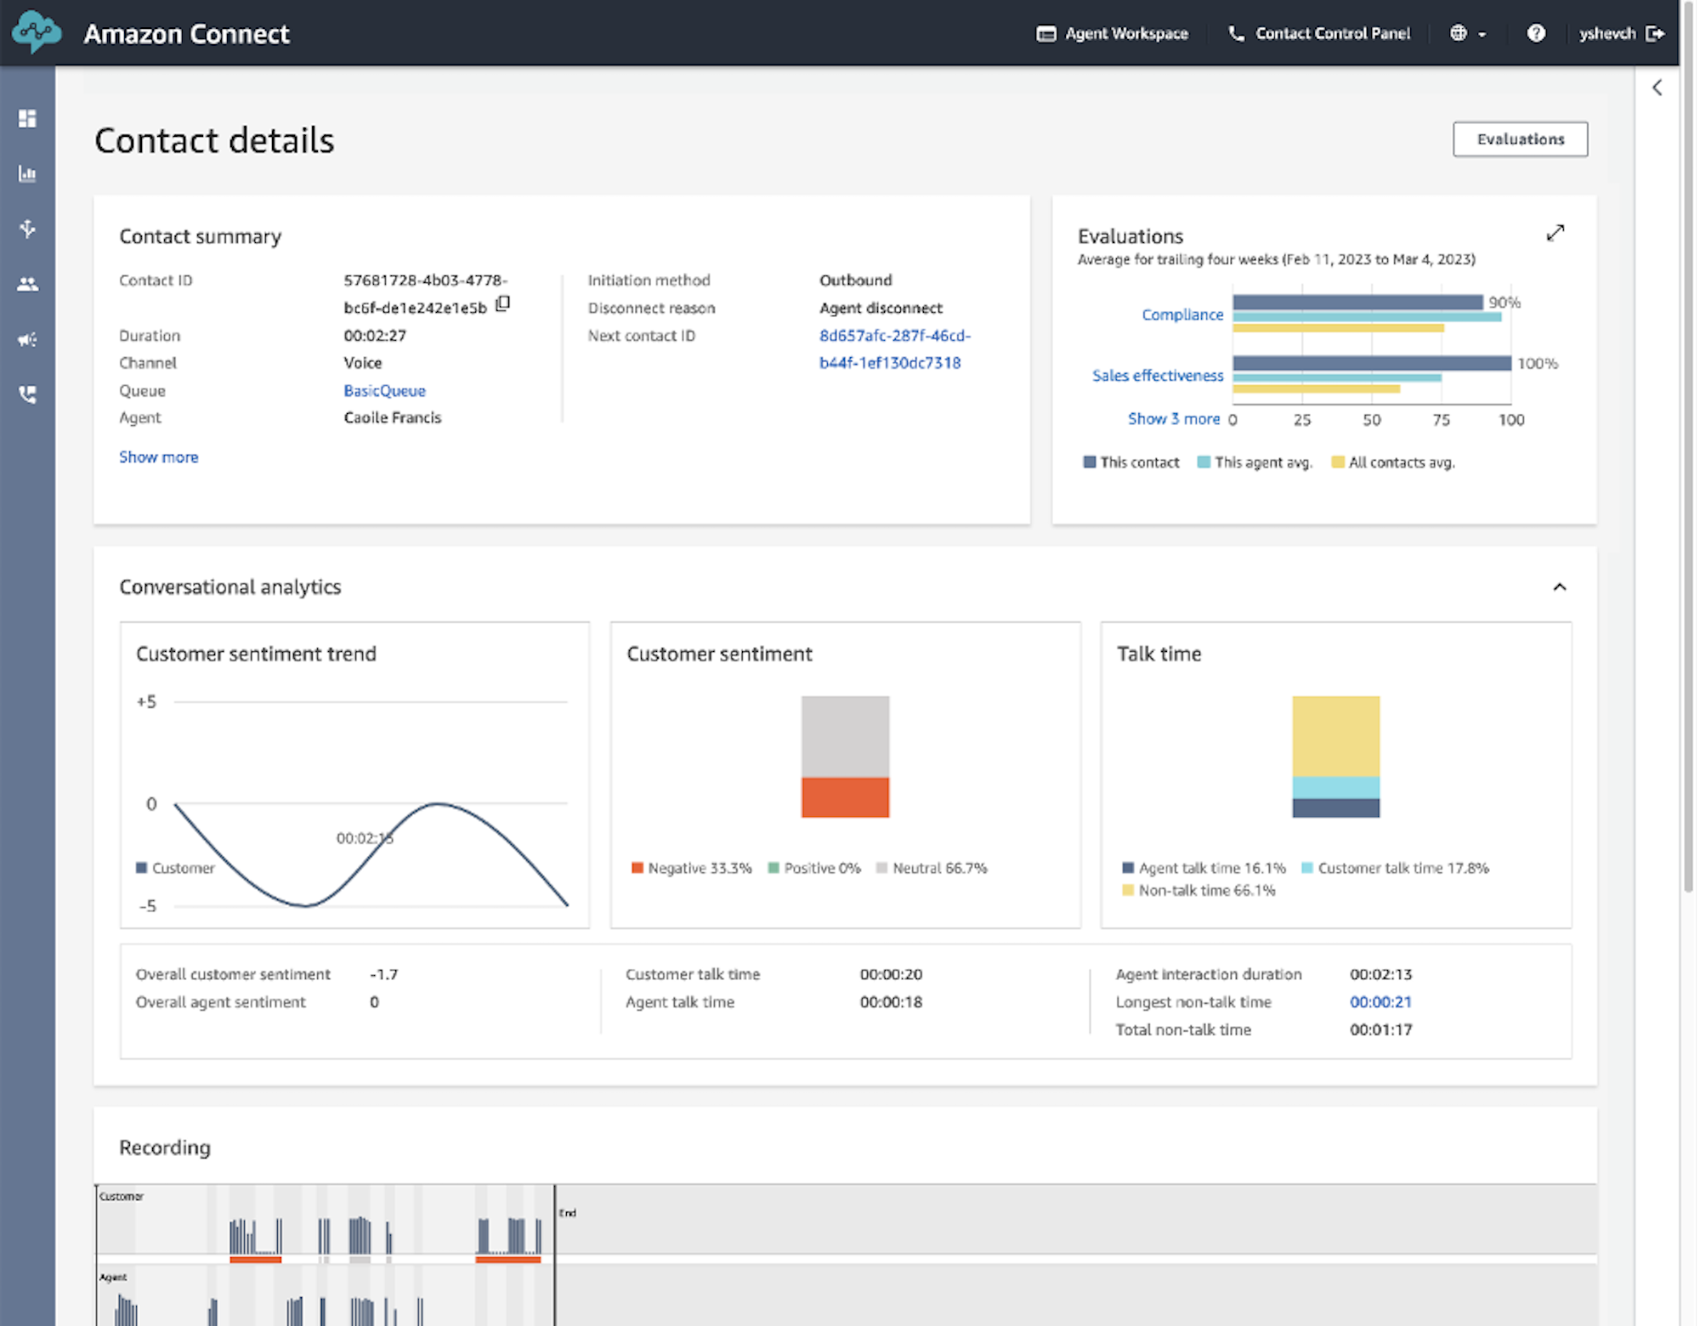Click the Evaluations button
This screenshot has width=1700, height=1326.
[1520, 139]
